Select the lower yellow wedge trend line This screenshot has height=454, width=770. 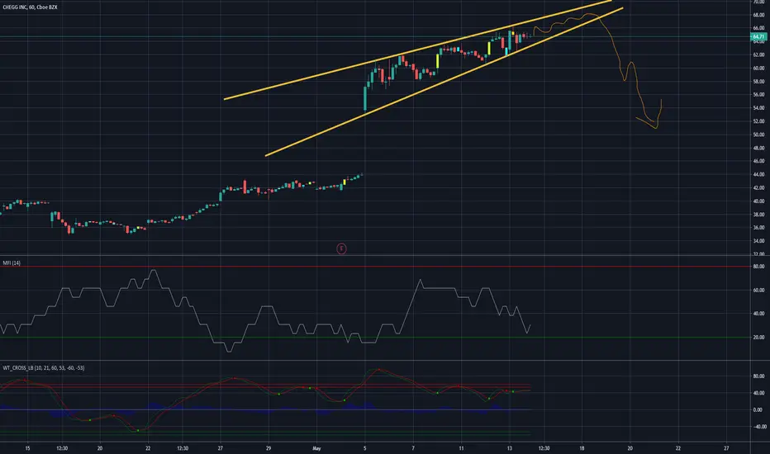click(444, 82)
